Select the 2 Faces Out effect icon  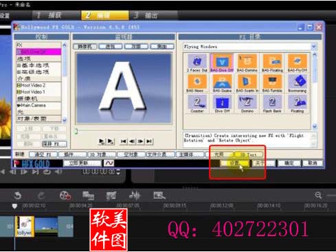[197, 63]
